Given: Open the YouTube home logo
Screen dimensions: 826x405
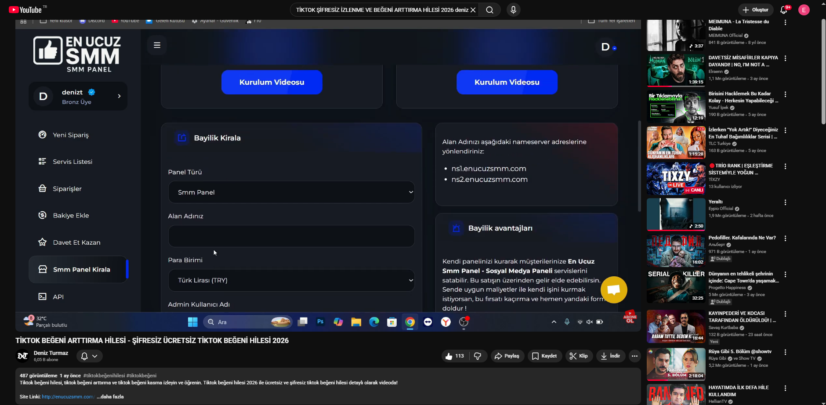Looking at the screenshot, I should 25,10.
